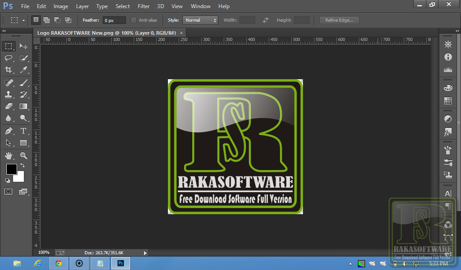
Task: Toggle Quick Mask mode
Action: [x=9, y=191]
